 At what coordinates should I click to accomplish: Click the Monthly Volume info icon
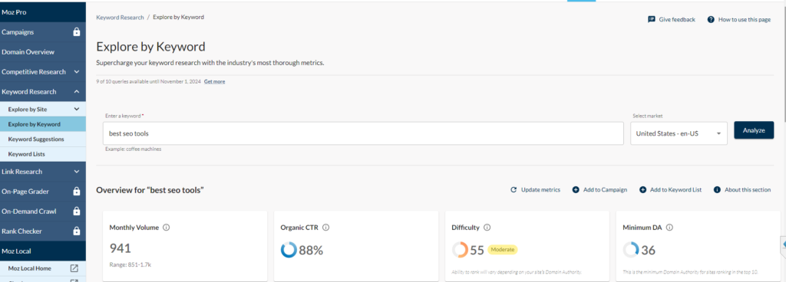(x=167, y=227)
